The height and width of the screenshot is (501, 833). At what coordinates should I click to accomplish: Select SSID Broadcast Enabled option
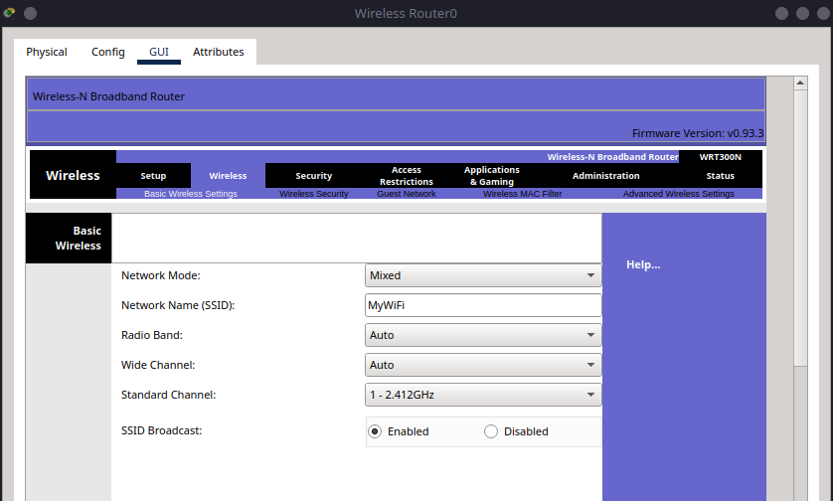point(375,431)
